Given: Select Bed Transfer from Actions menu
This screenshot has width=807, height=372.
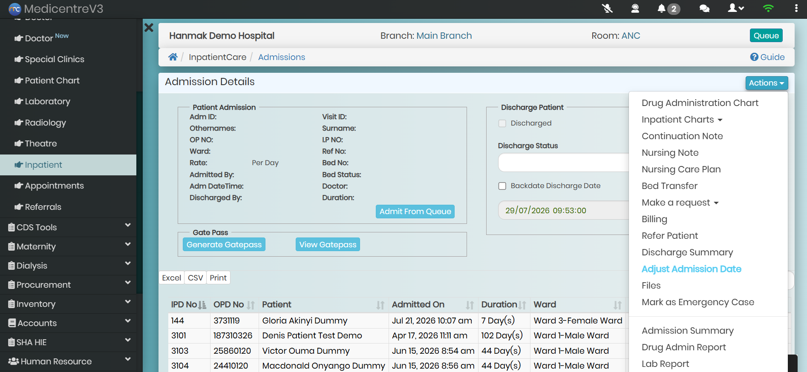Looking at the screenshot, I should coord(669,186).
